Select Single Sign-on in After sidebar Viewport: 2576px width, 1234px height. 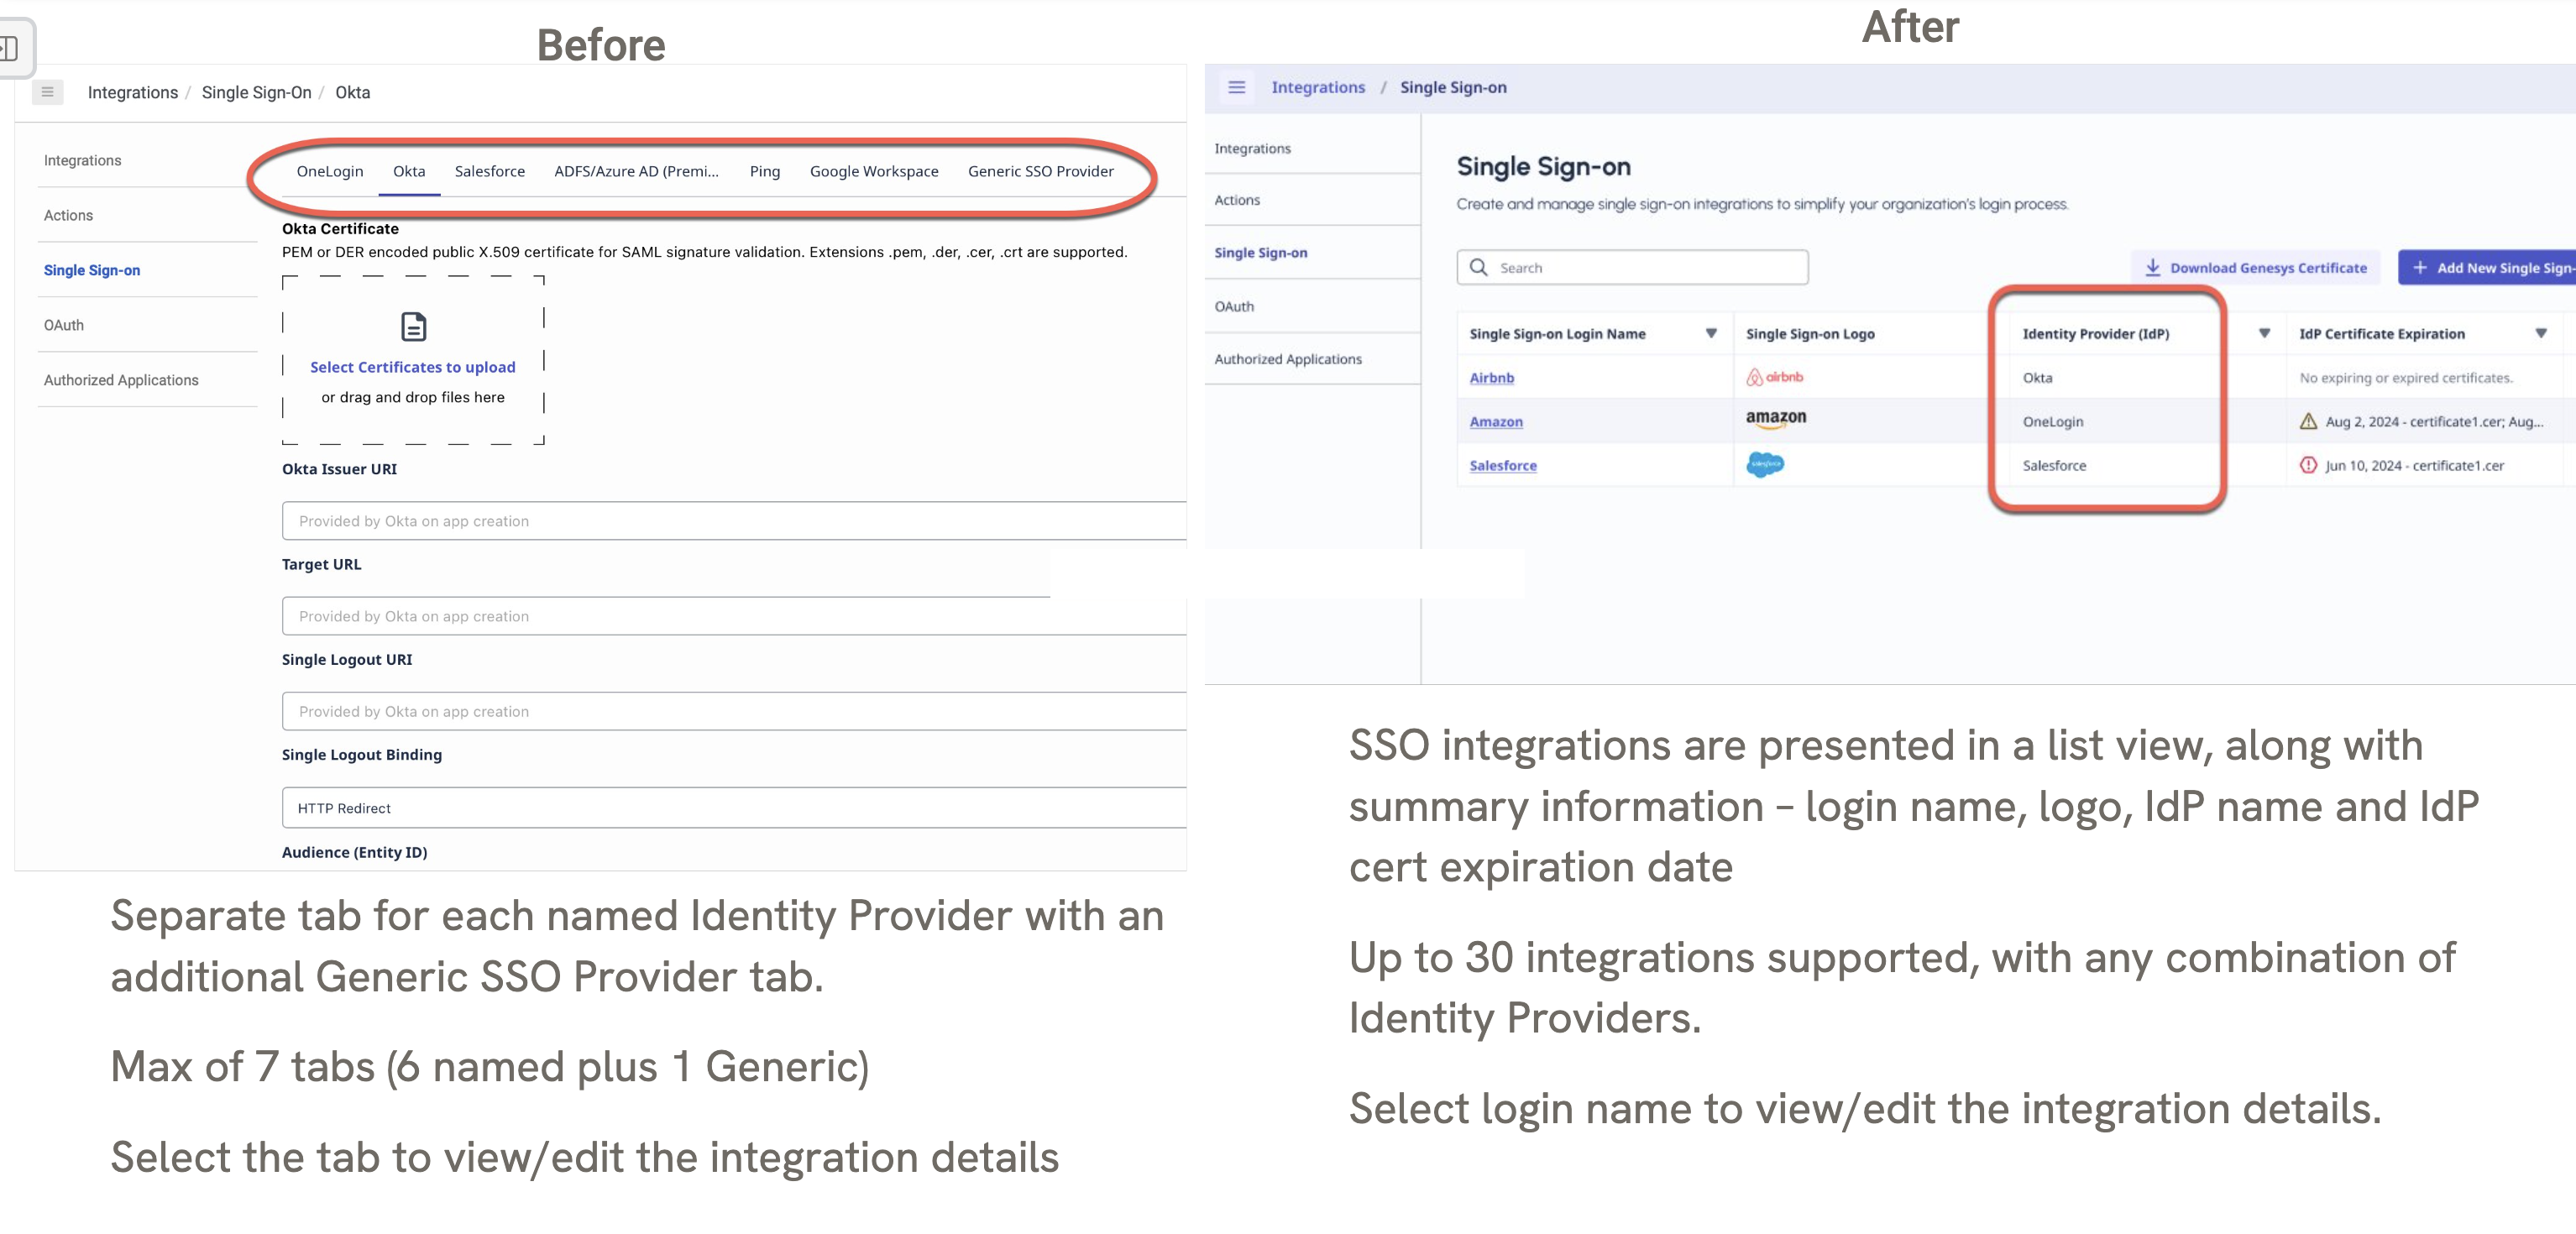1260,253
